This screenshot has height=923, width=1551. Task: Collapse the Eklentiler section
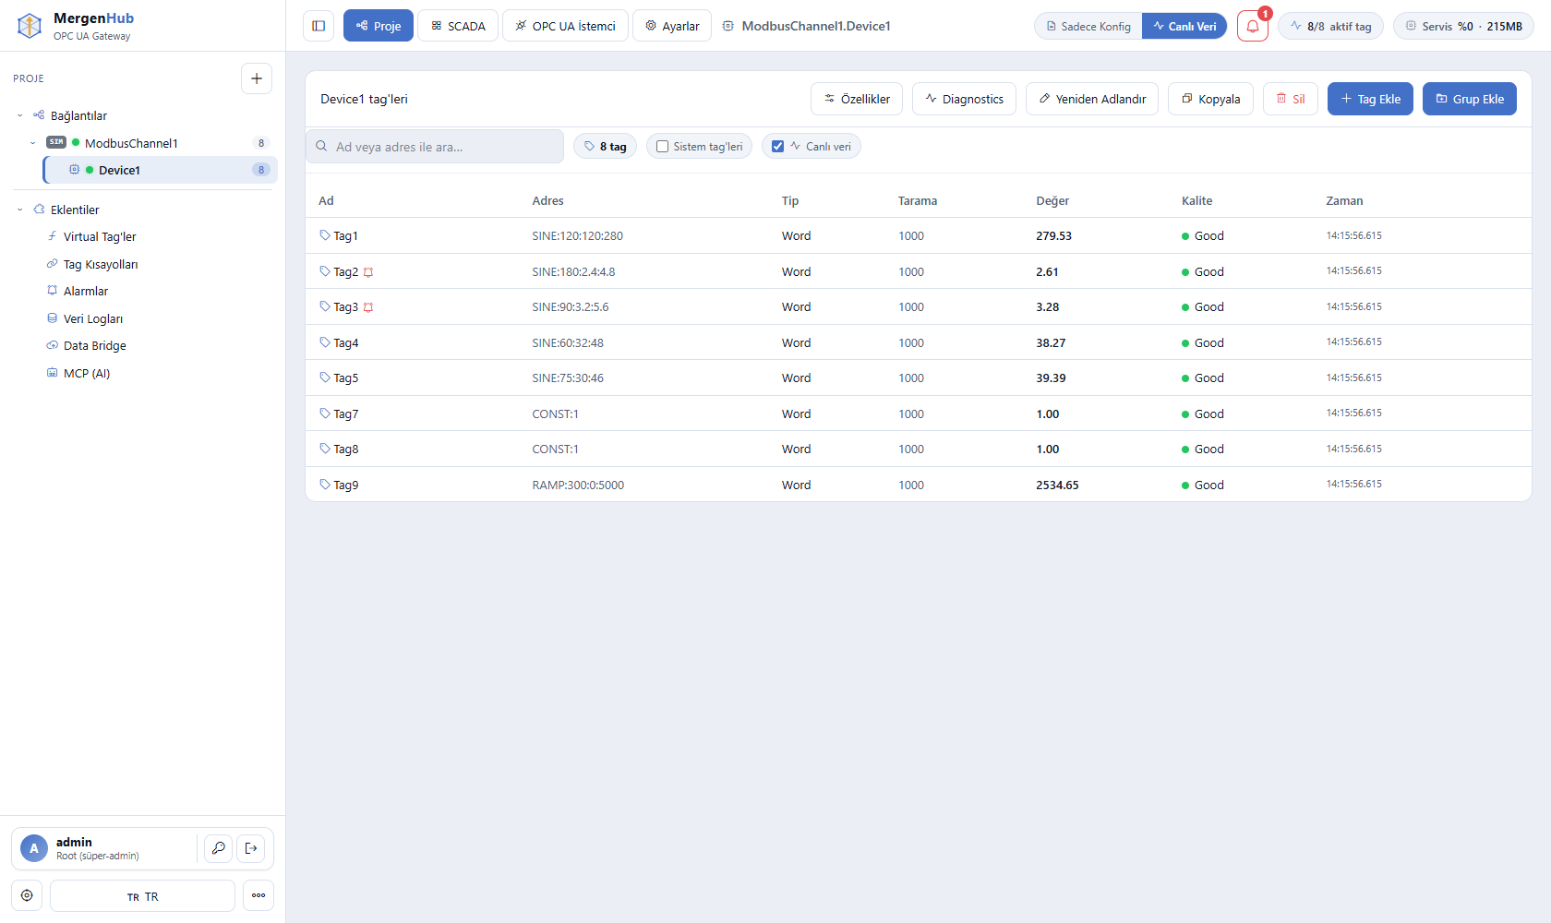tap(20, 210)
